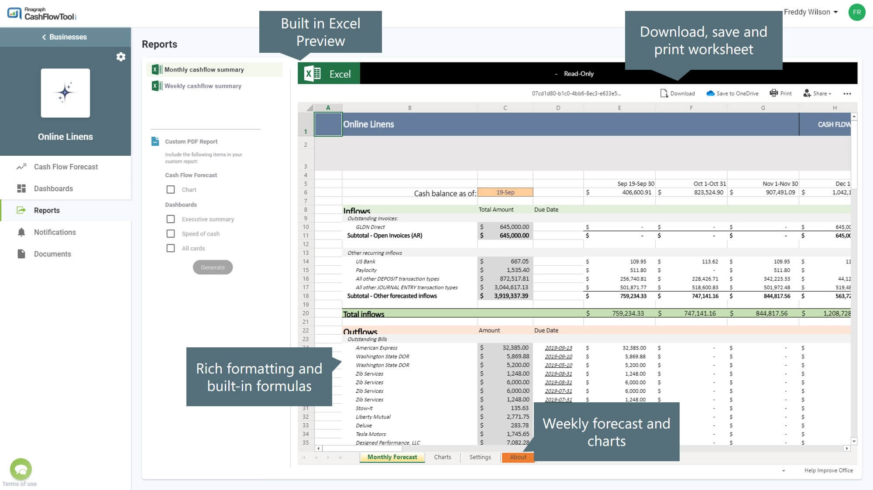Open the Freddy Wilson user dropdown
The image size is (873, 490).
click(x=811, y=12)
